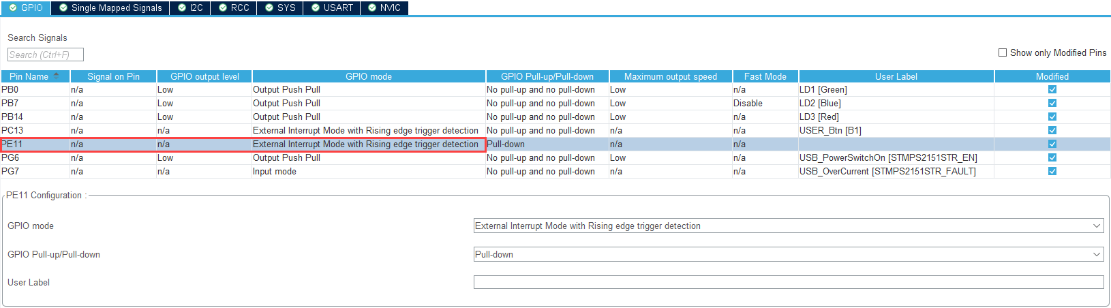Open the GPIO Pull-up/Pull-down dropdown
This screenshot has height=308, width=1111.
click(x=788, y=254)
